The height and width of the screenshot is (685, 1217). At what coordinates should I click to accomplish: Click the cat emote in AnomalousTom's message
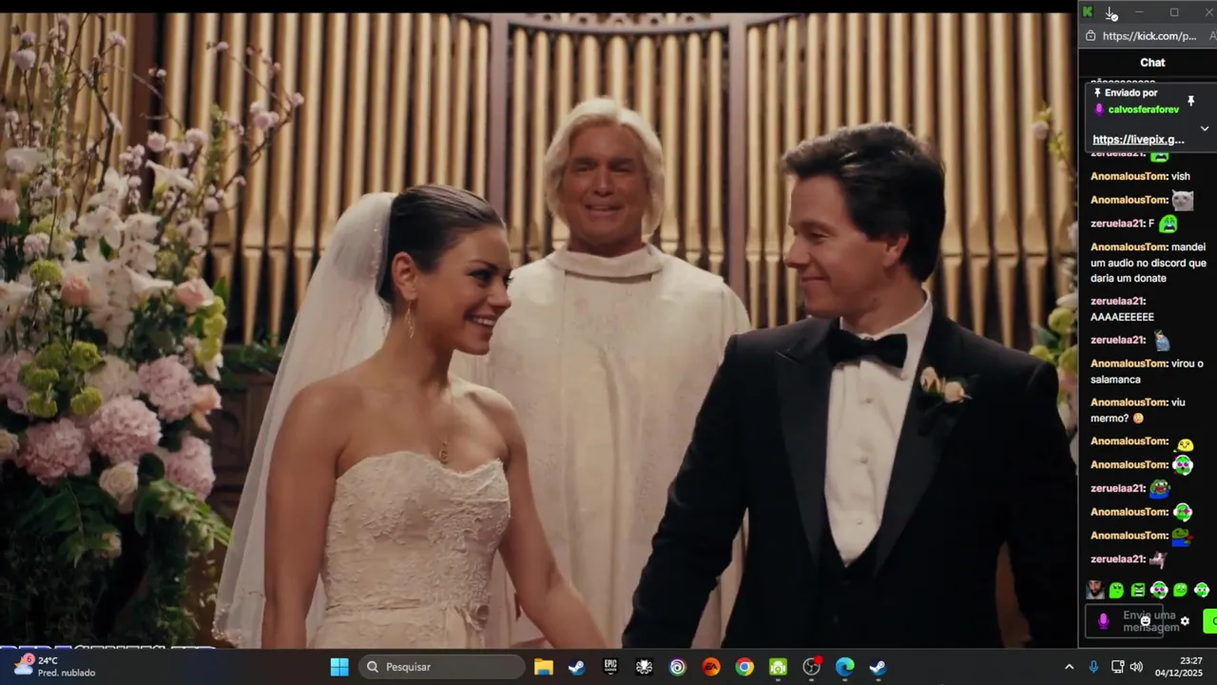coord(1182,200)
